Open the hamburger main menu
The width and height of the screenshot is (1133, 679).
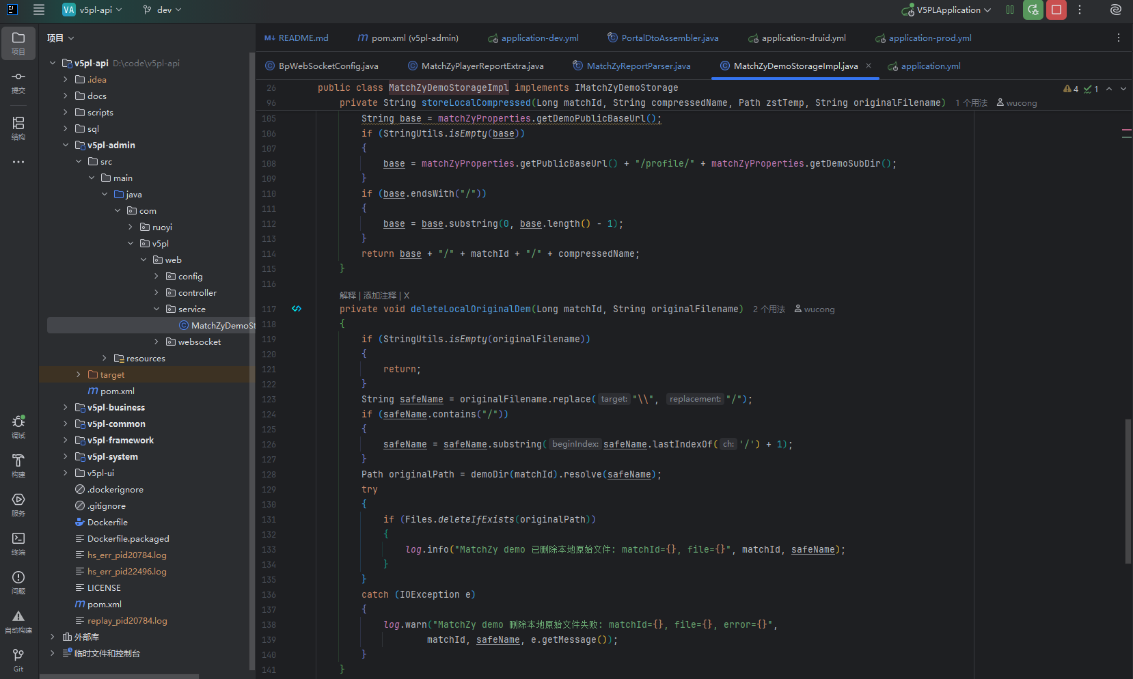[39, 10]
